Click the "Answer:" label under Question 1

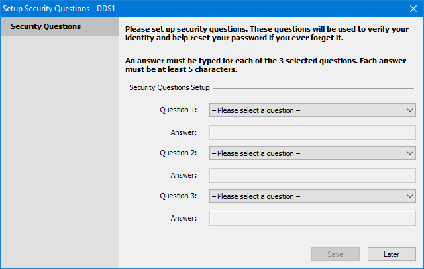coord(184,132)
